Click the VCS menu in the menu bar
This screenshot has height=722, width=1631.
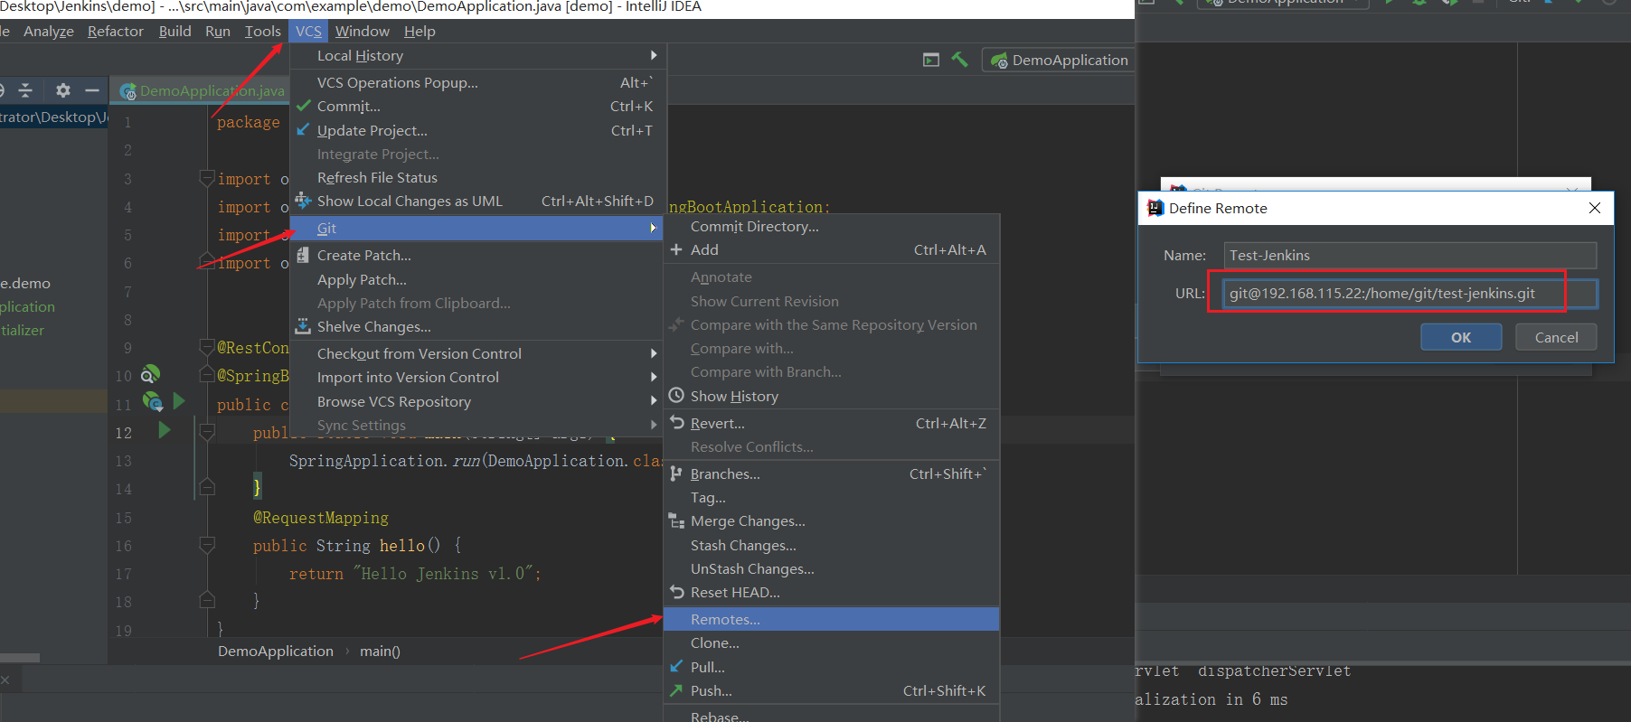308,32
